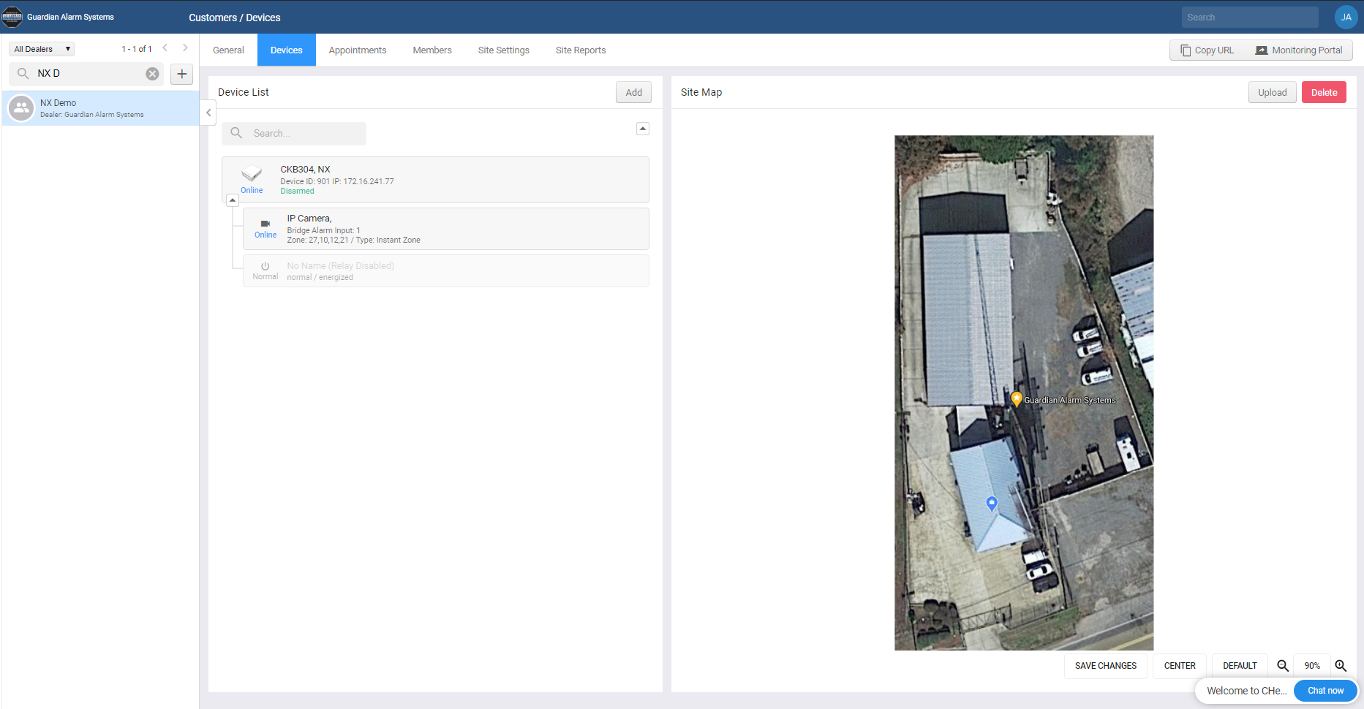Screen dimensions: 1364x709
Task: Click the relay power icon
Action: click(265, 266)
